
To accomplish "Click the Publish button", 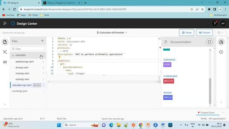I will click(x=204, y=33).
